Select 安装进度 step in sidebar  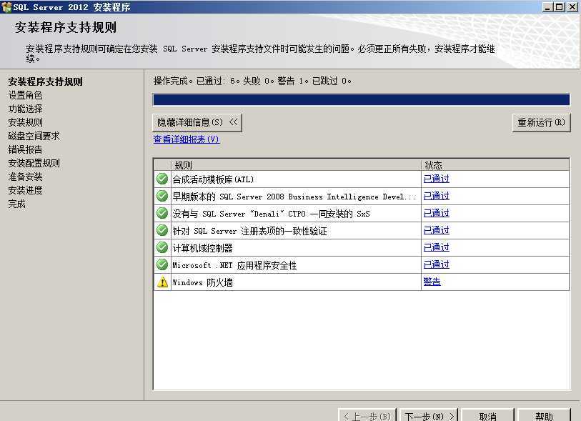pos(25,190)
